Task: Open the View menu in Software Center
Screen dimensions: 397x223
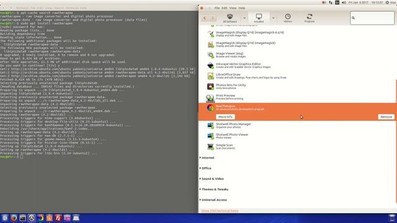Action: 233,8
